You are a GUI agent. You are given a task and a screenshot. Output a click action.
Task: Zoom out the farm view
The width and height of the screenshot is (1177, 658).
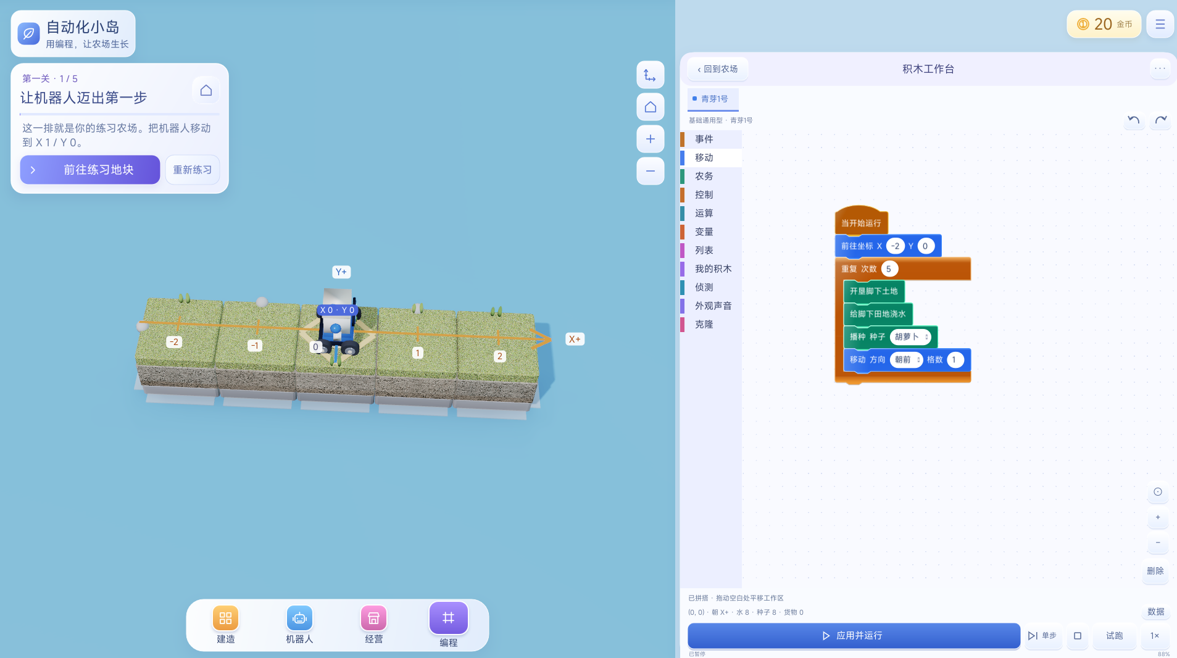(x=651, y=171)
